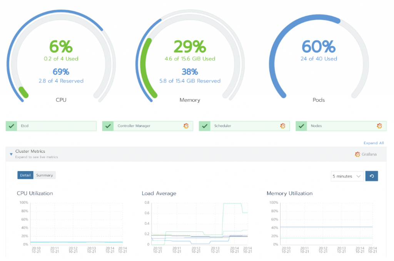Image resolution: width=394 pixels, height=261 pixels.
Task: Refresh the cluster metrics charts
Action: pos(372,176)
